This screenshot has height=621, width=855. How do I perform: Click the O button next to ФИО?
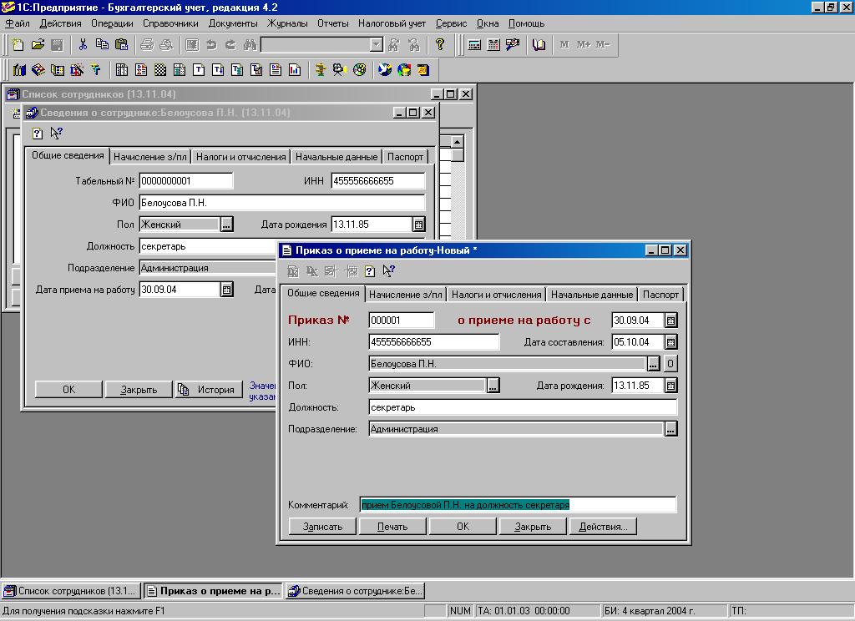tap(670, 364)
